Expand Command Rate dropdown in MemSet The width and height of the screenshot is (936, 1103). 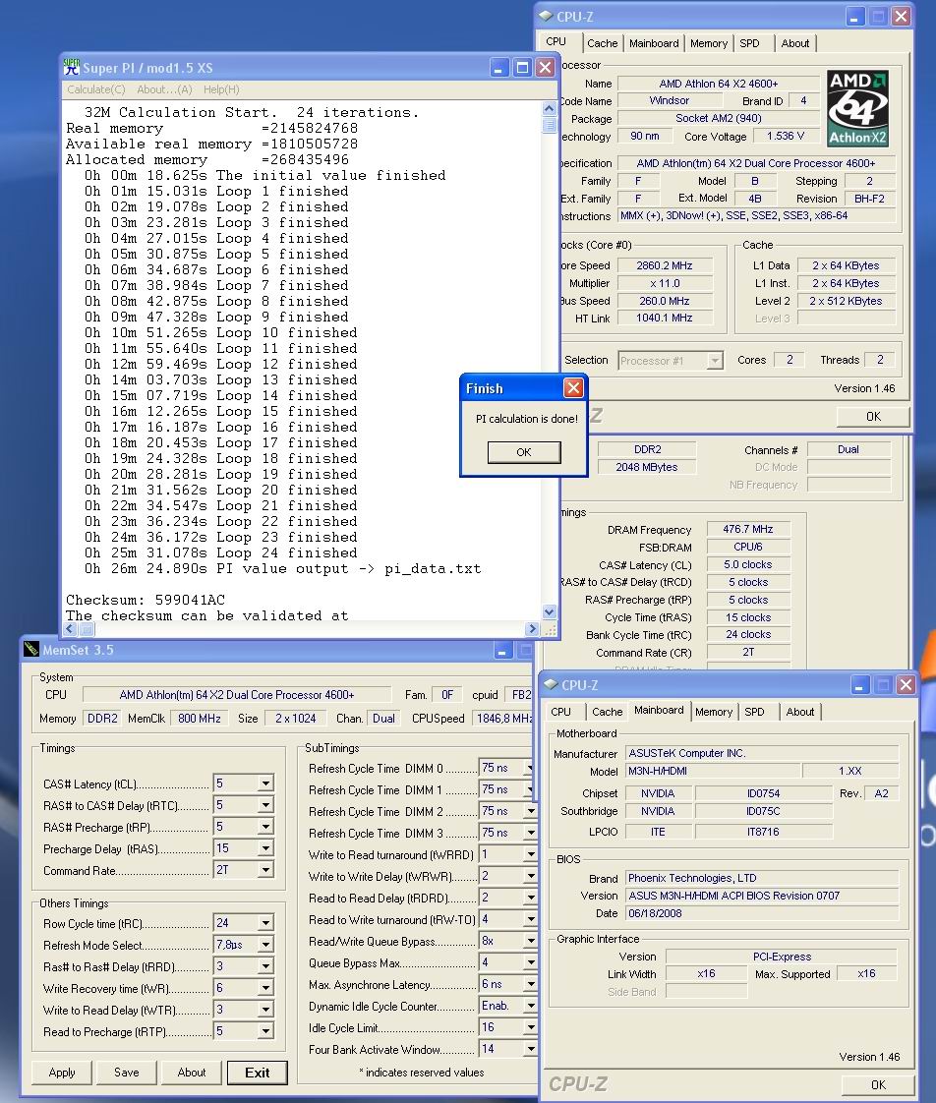(x=265, y=870)
